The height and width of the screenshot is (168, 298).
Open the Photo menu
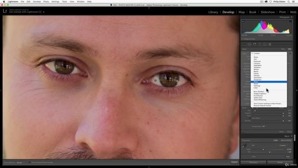click(46, 1)
